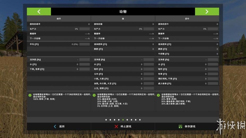This screenshot has width=246, height=138.
Task: Click the 牛奶箱 [升] row label
Action: coord(163,54)
